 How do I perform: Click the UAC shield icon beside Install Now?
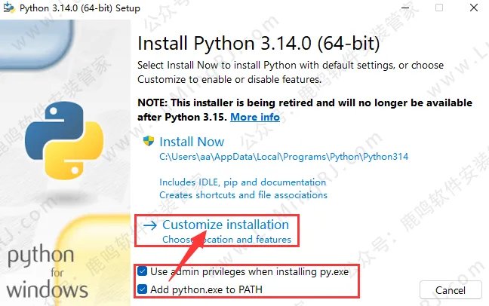point(149,142)
